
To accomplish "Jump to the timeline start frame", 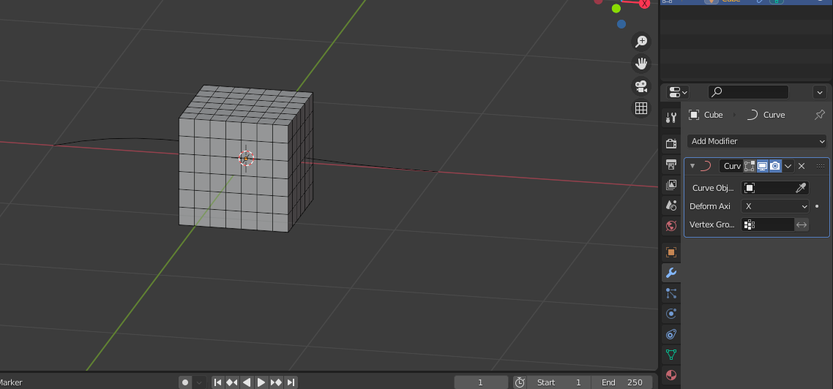I will [x=218, y=382].
